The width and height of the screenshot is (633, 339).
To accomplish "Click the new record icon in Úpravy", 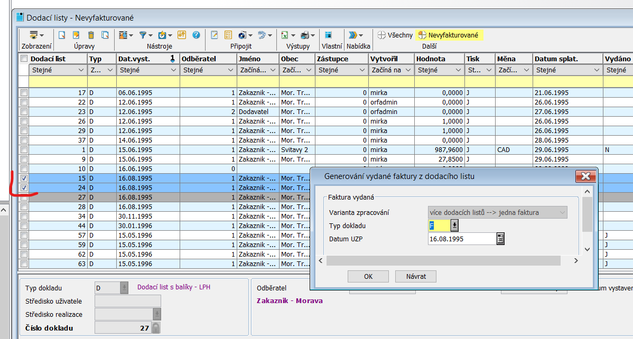I will (62, 35).
